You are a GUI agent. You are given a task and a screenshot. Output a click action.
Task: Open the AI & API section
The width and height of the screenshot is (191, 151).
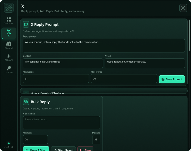[9, 57]
